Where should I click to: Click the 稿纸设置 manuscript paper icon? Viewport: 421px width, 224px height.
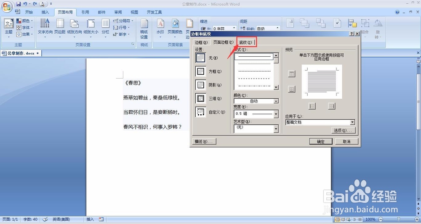[144, 24]
